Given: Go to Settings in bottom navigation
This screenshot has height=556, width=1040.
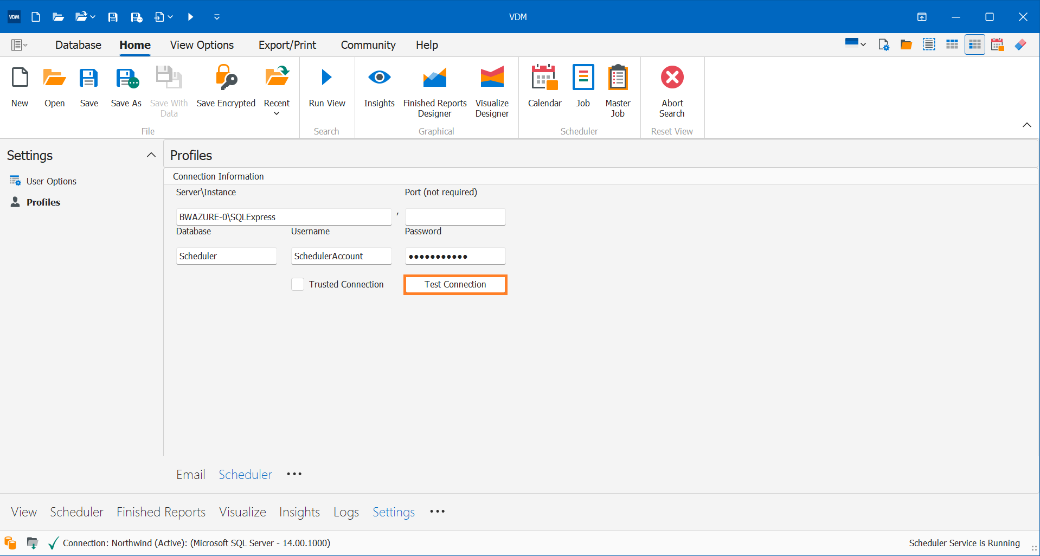Looking at the screenshot, I should [394, 512].
